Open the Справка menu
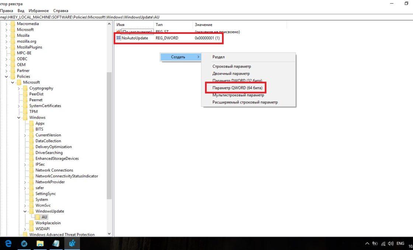This screenshot has height=250, width=413. tap(60, 11)
